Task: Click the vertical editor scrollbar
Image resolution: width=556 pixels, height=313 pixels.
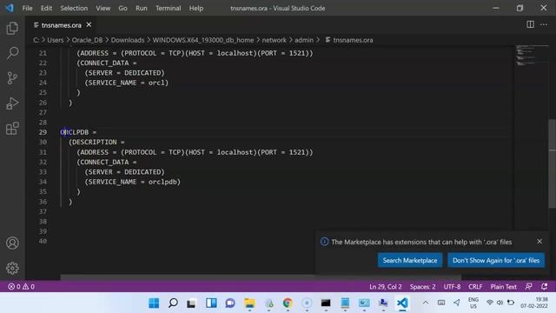Action: 553,163
